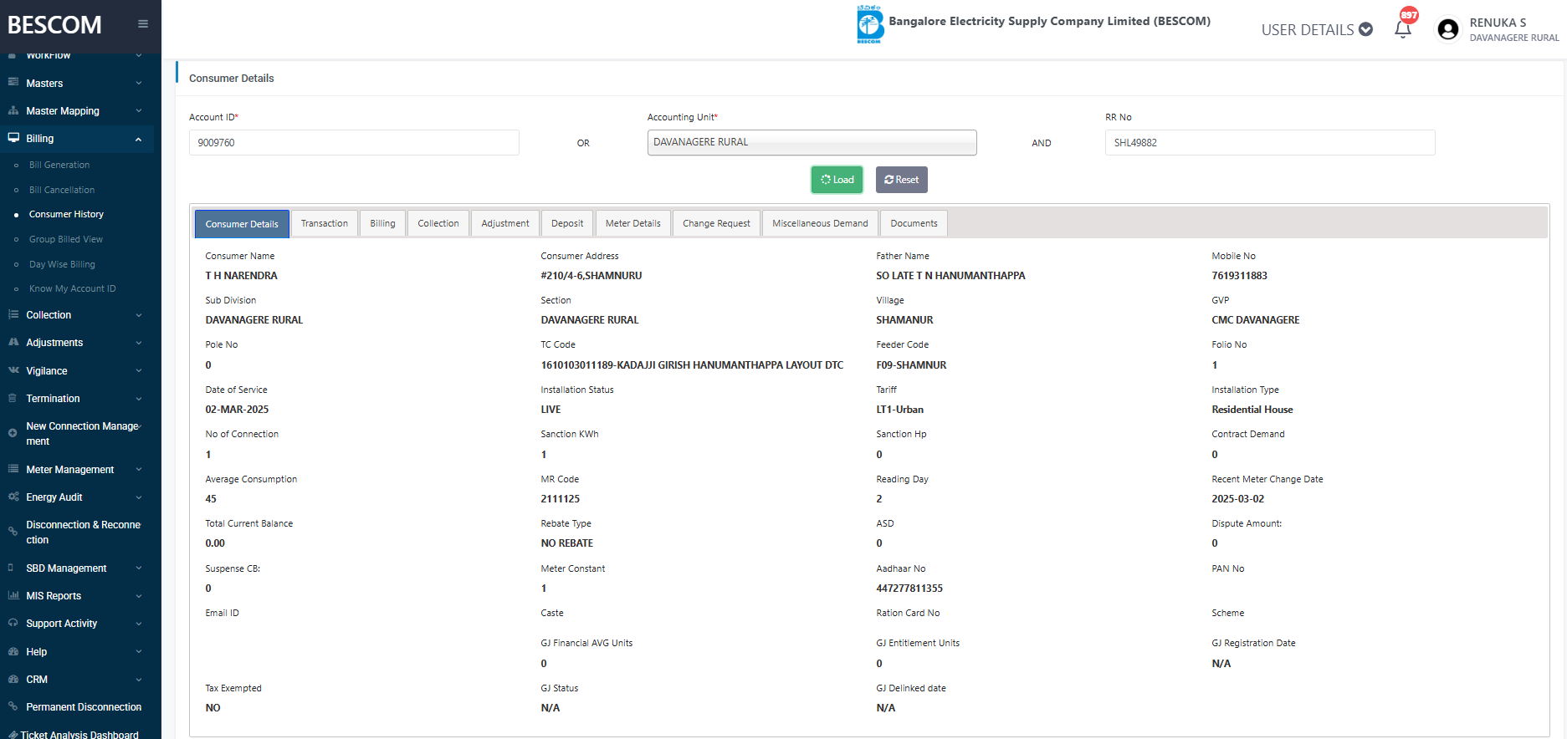
Task: Click the Reset button
Action: tap(901, 180)
